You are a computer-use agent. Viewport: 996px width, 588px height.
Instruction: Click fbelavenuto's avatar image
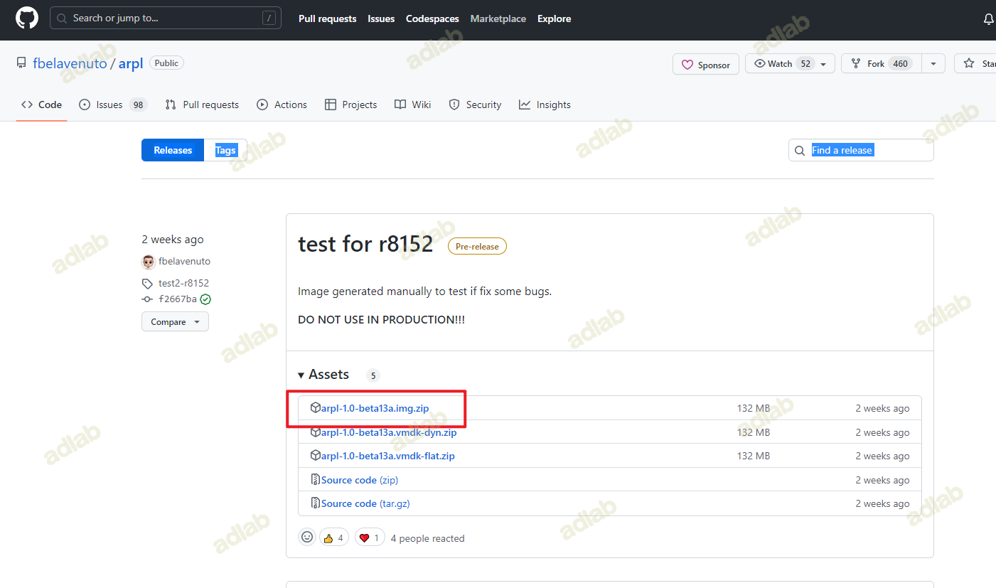[149, 262]
